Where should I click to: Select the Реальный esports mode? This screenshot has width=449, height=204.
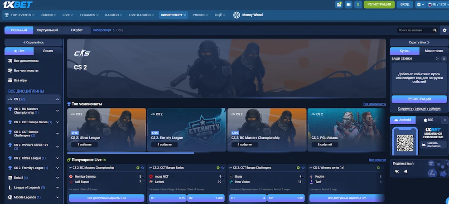click(19, 30)
